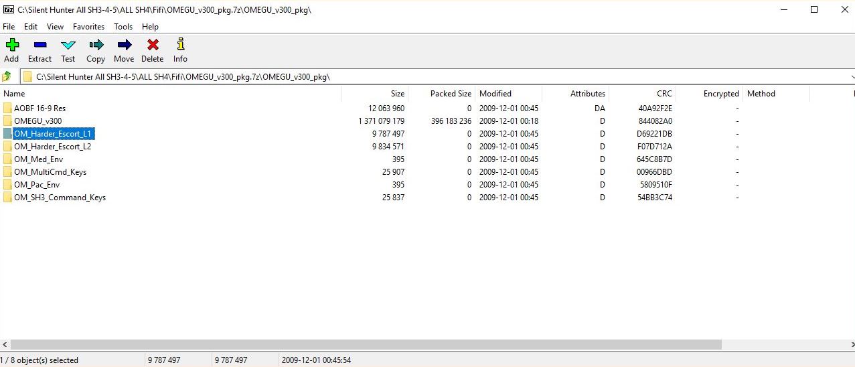Open the View menu
855x367 pixels.
click(x=56, y=27)
